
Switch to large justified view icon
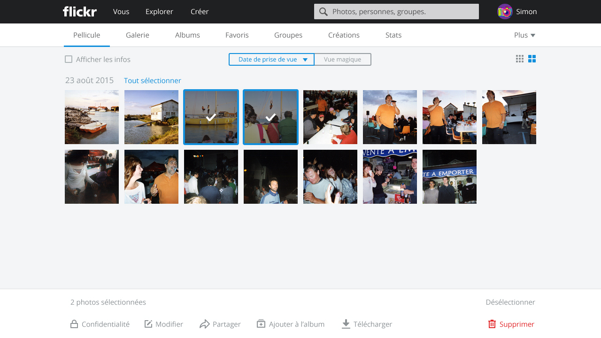[x=532, y=59]
